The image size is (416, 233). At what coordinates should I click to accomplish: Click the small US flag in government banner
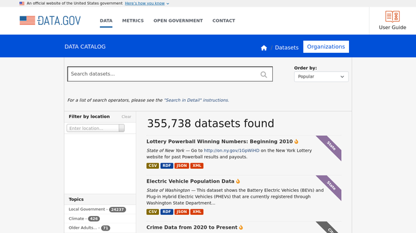point(22,4)
